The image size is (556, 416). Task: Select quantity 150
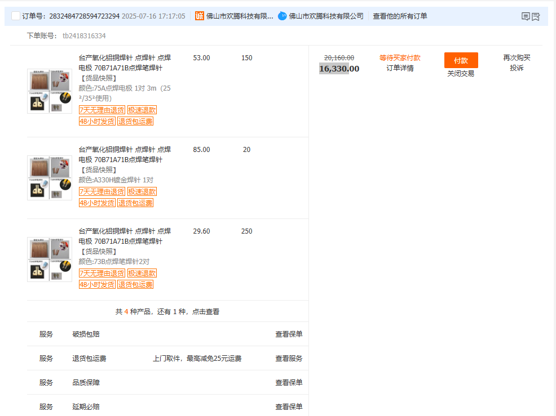tap(247, 58)
